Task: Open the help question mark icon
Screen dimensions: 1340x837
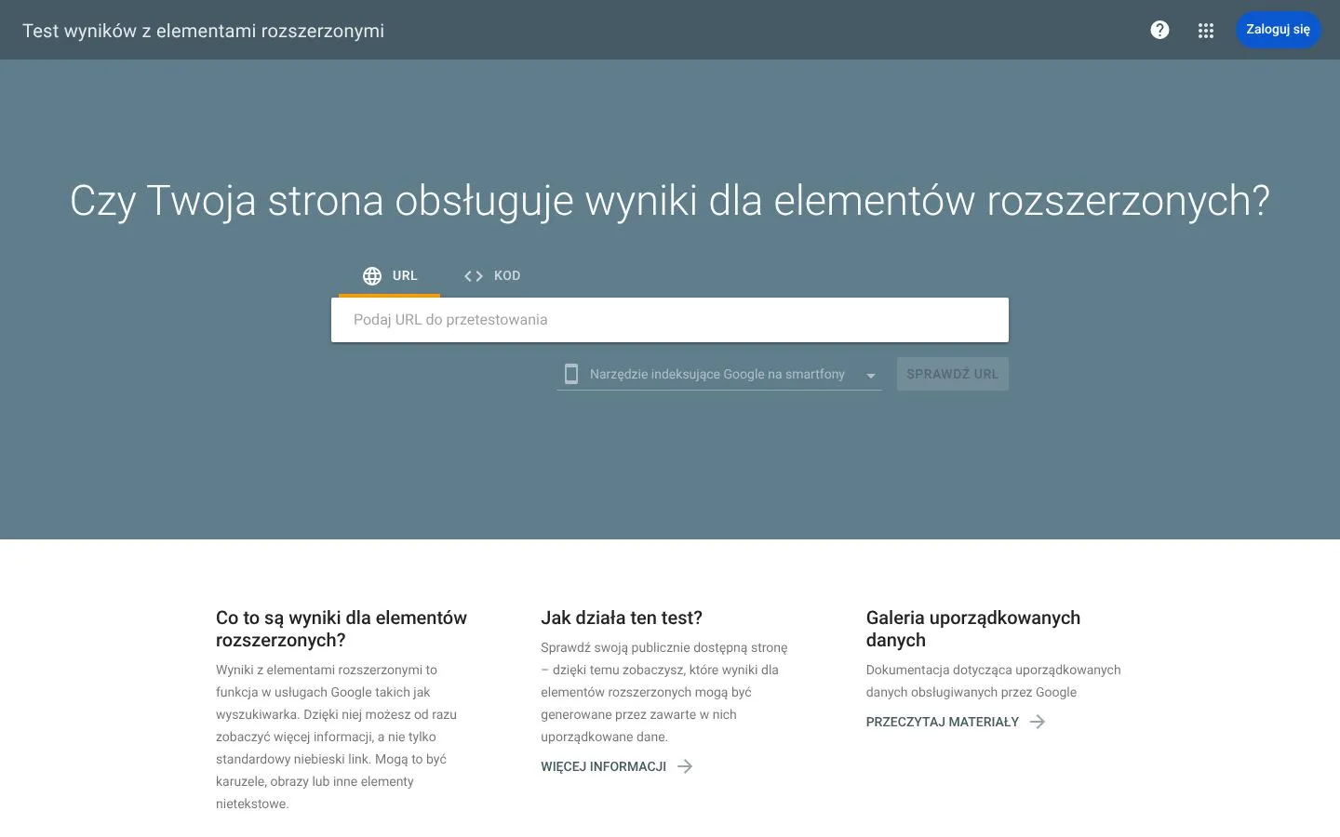Action: coord(1159,30)
